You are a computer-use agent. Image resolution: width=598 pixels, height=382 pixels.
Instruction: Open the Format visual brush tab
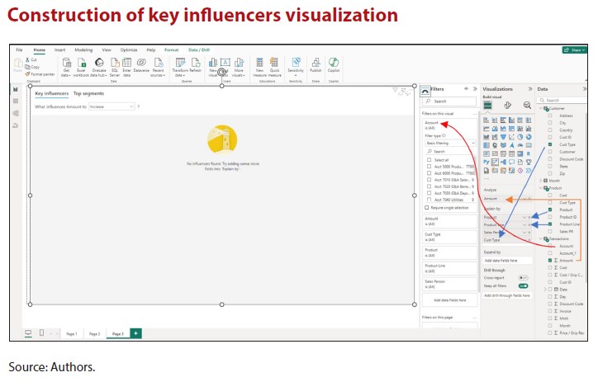tap(507, 106)
